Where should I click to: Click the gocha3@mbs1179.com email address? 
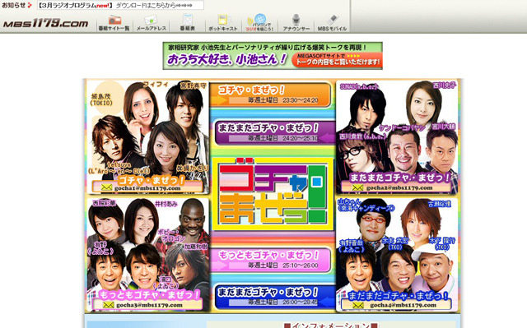[149, 305]
